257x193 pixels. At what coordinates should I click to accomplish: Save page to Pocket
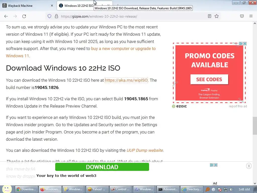(242, 16)
